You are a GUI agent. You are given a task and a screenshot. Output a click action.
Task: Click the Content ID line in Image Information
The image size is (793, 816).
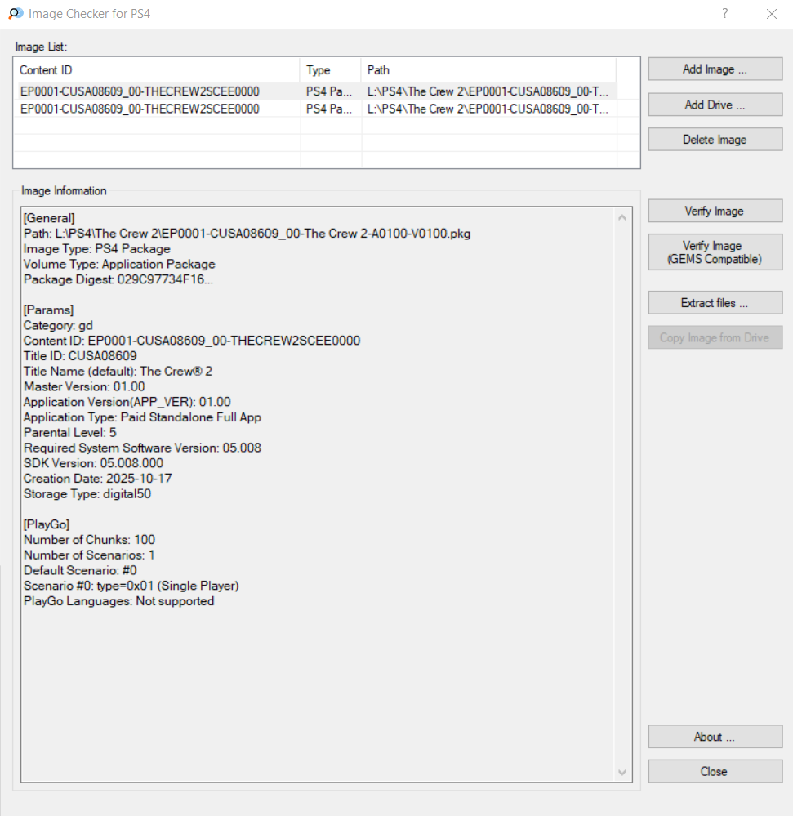[192, 341]
